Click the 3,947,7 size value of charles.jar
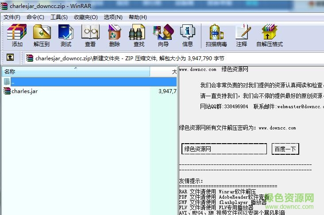Viewport: 324px width, 215px height. (167, 91)
